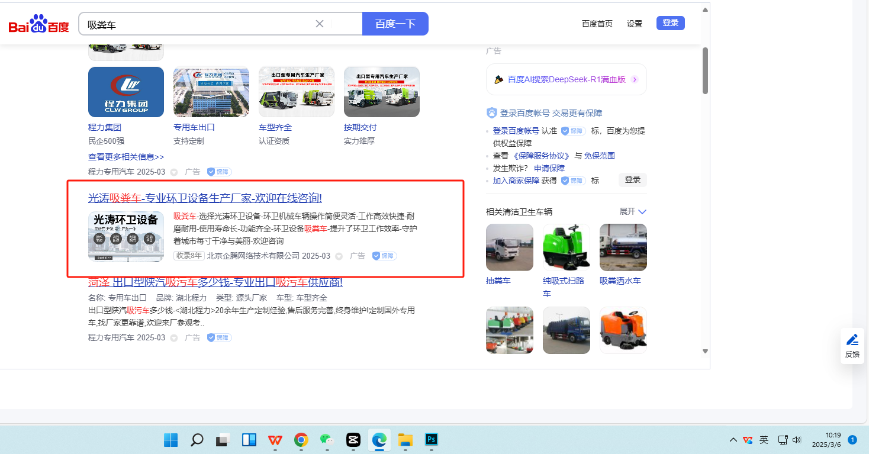Open Photoshop from the taskbar
The image size is (869, 454).
[x=432, y=440]
